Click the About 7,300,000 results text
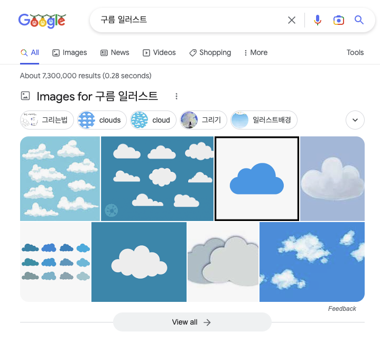 coord(86,76)
